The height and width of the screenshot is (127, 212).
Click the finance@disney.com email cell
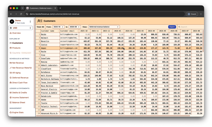click(x=69, y=76)
